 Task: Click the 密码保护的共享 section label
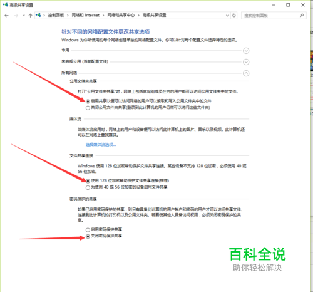point(83,199)
